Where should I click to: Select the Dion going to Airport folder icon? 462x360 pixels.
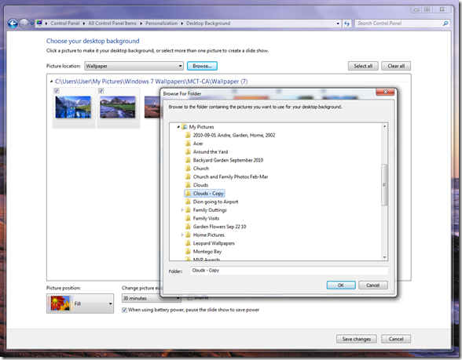(x=188, y=202)
